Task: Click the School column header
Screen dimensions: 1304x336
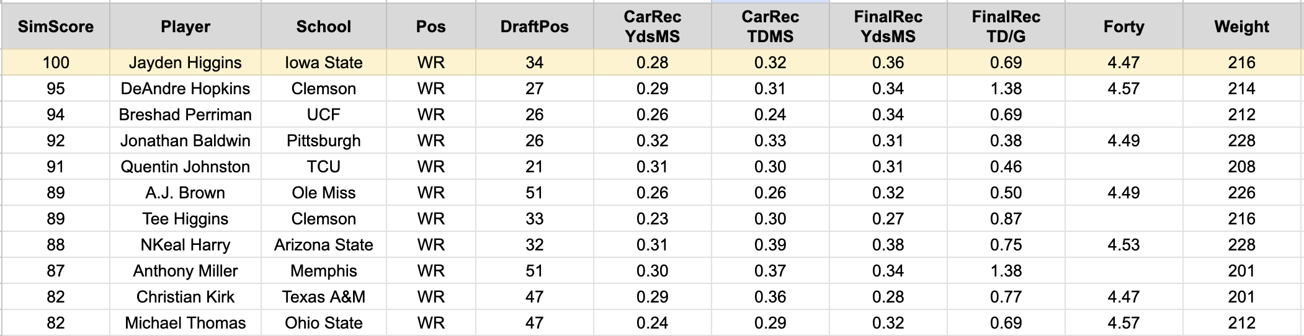Action: [324, 27]
